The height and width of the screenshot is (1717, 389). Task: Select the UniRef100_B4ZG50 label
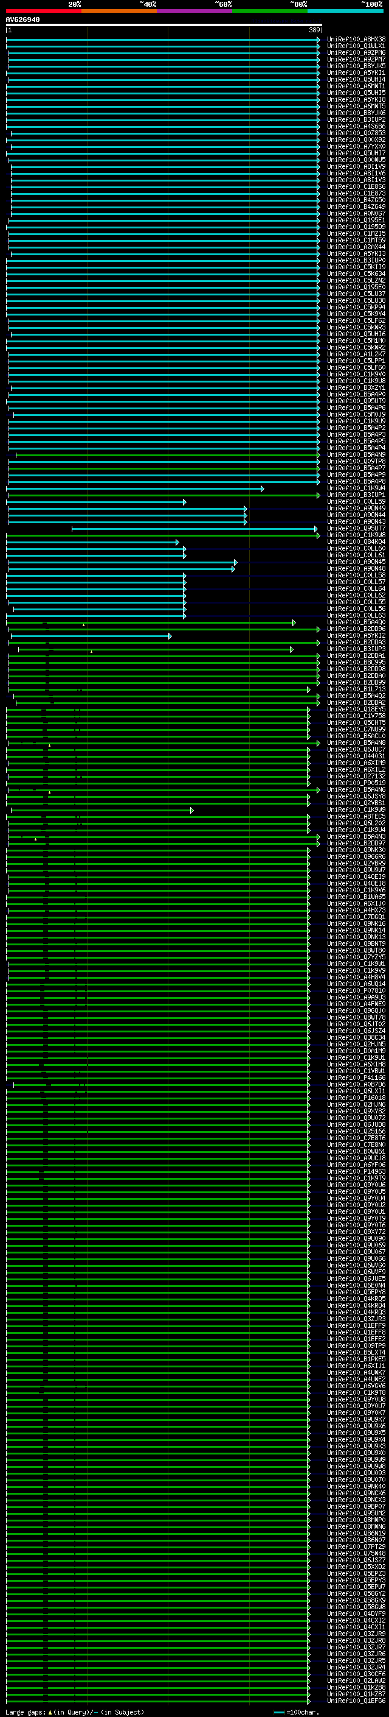click(x=356, y=200)
